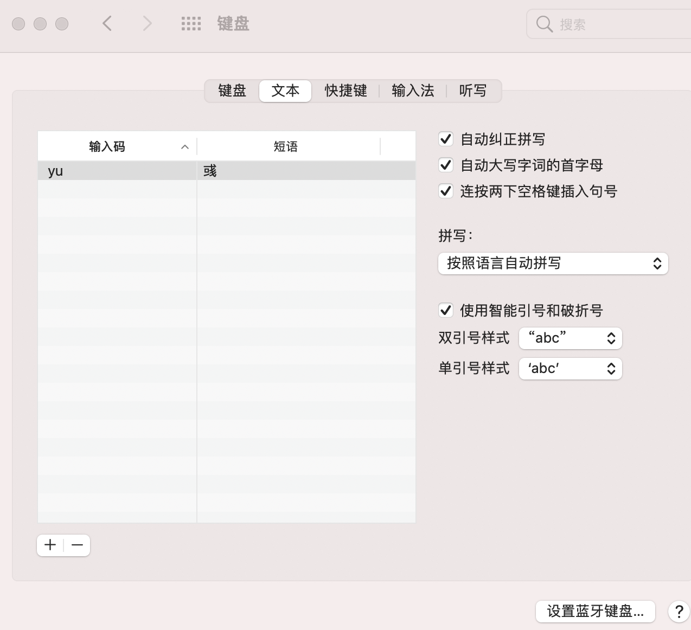Open the 单引号样式 dropdown
The height and width of the screenshot is (630, 691).
[570, 369]
